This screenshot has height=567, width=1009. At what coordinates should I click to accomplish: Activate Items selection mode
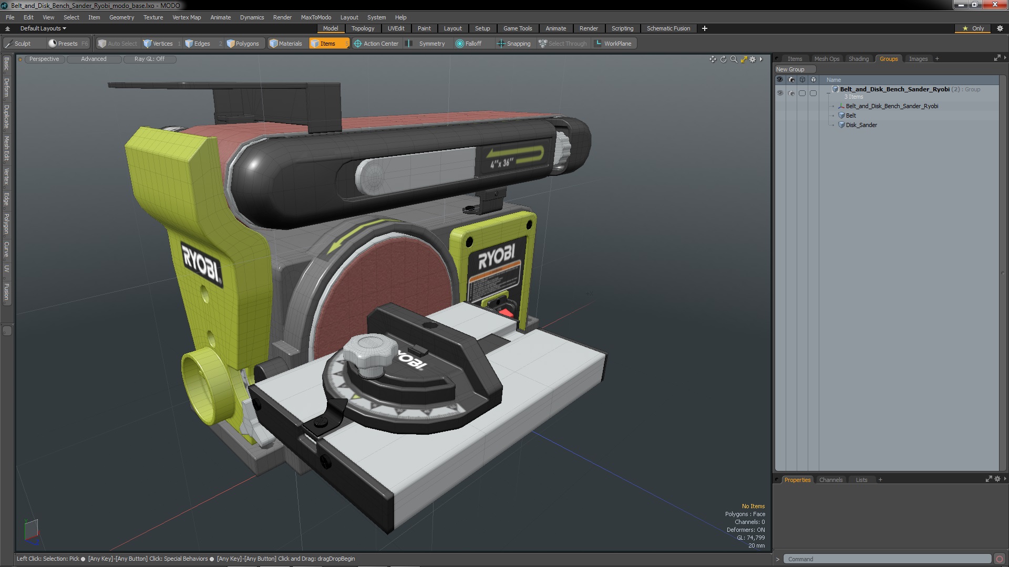328,44
